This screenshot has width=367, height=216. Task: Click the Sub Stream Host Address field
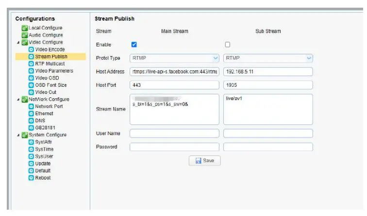point(268,72)
